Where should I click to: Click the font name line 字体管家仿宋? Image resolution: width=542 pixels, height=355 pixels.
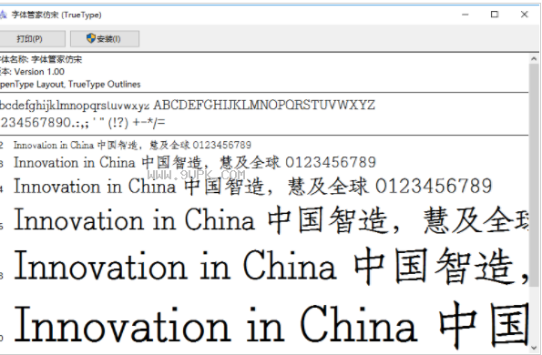coord(41,59)
